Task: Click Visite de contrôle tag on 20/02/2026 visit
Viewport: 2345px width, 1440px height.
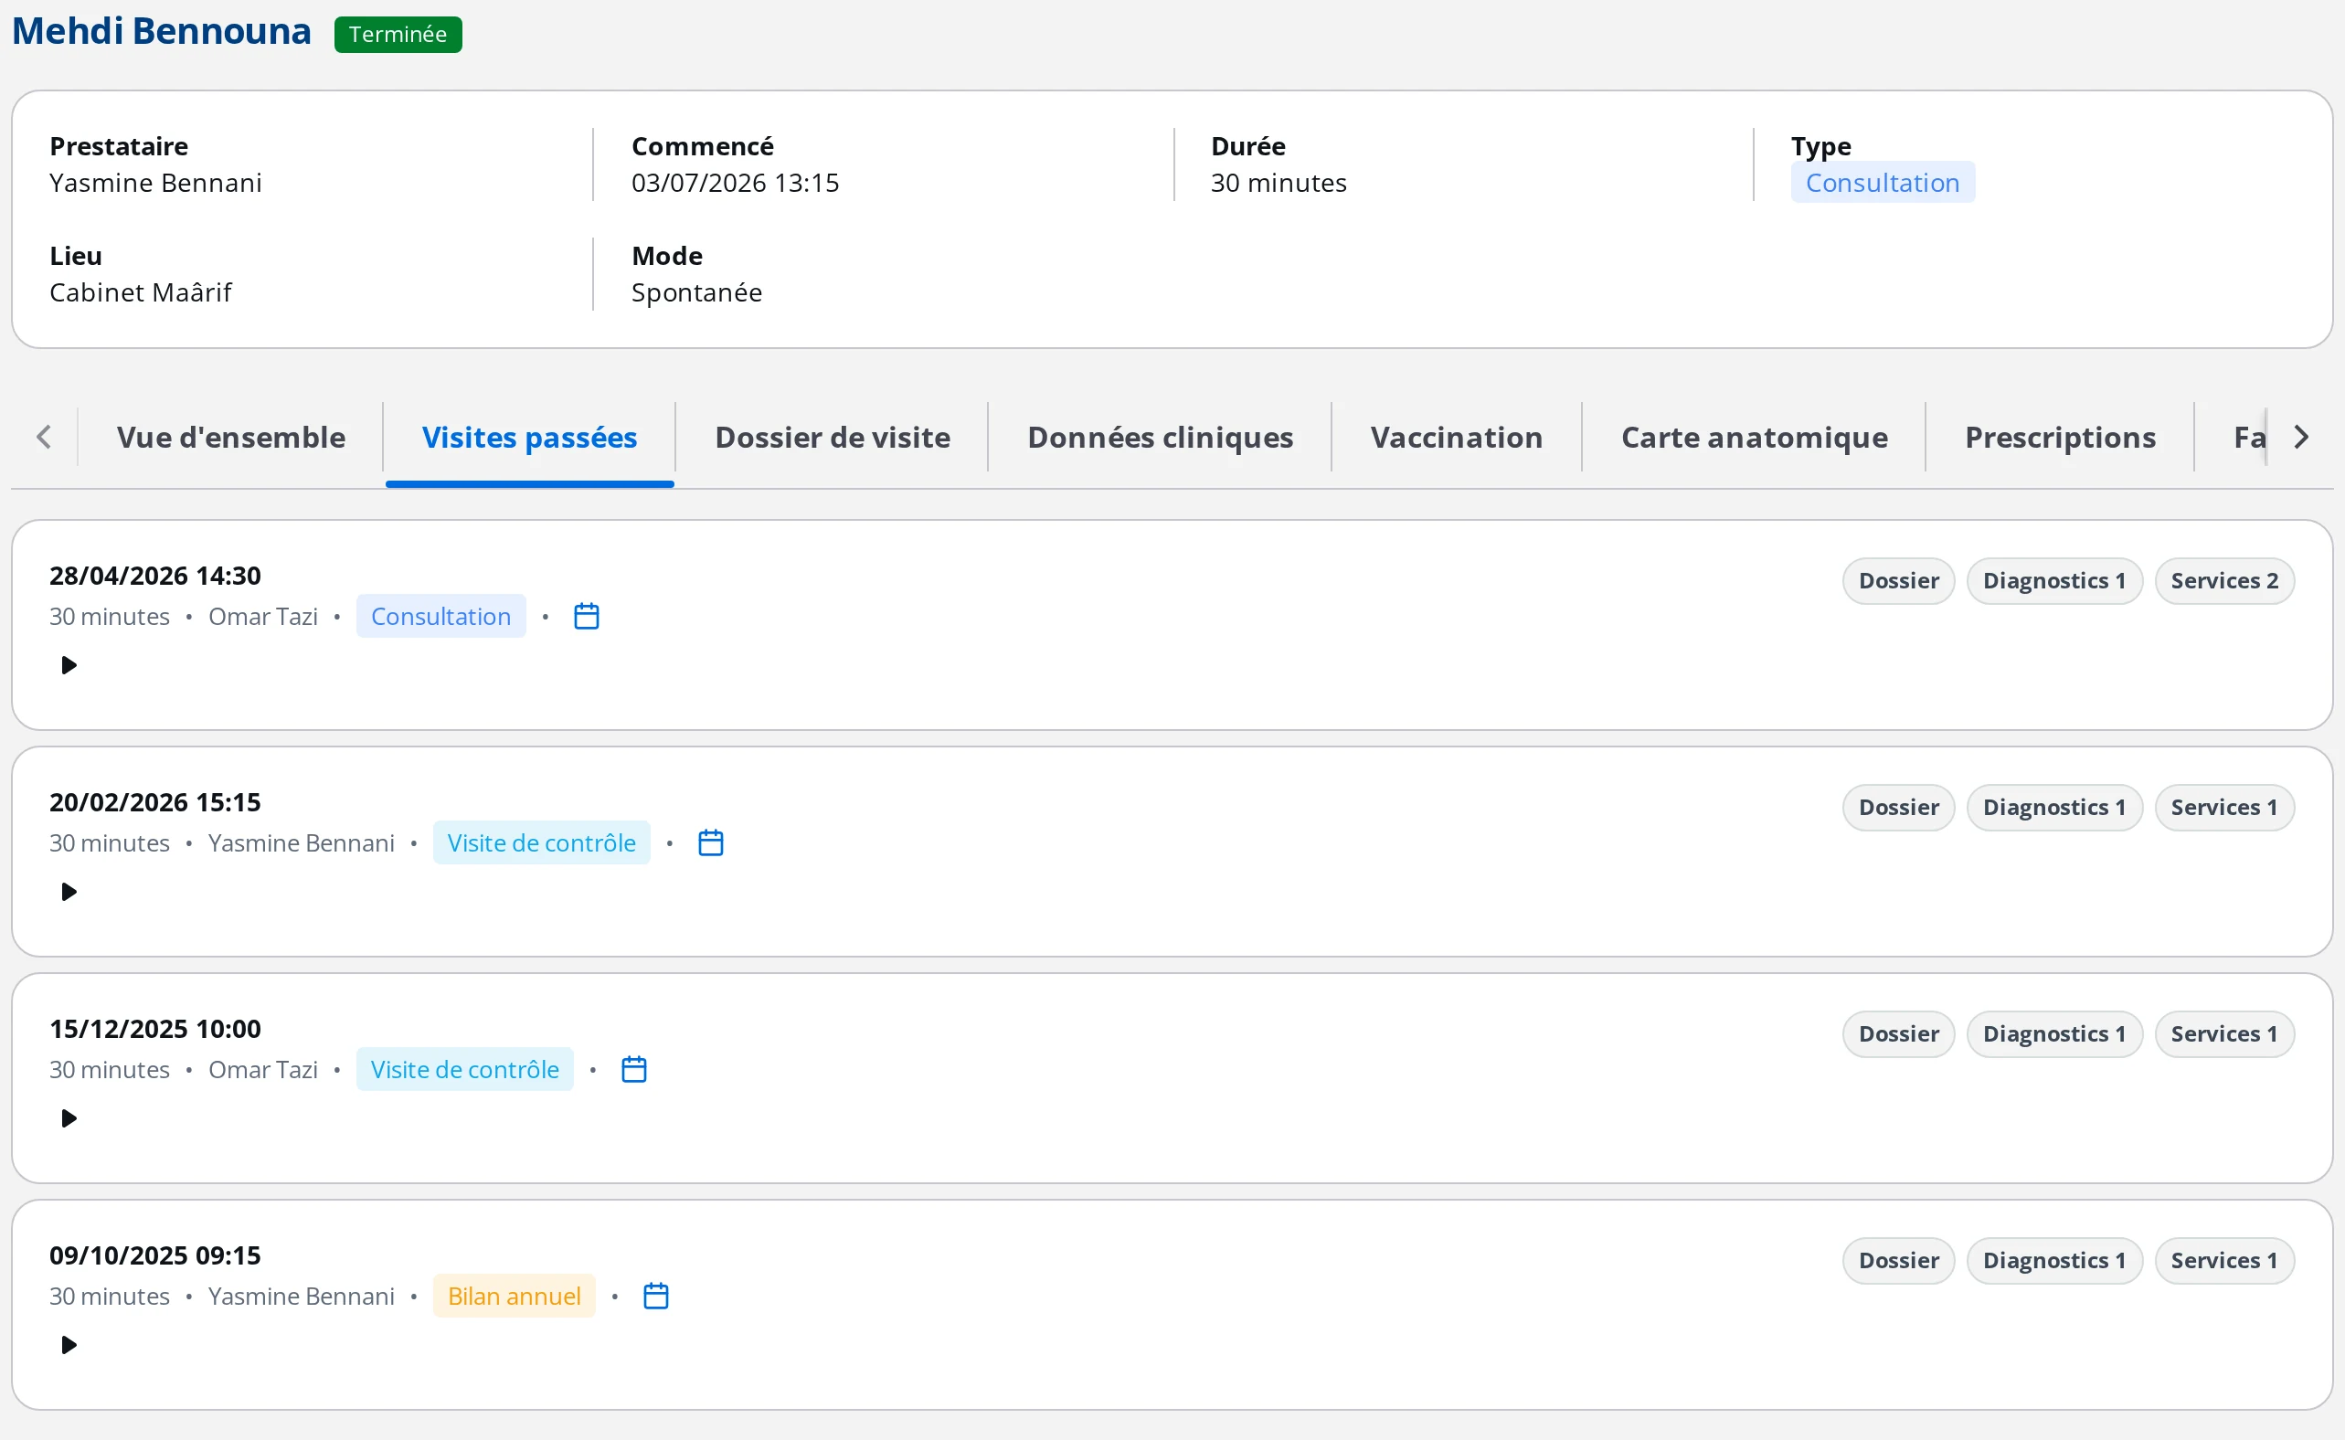Action: [541, 842]
